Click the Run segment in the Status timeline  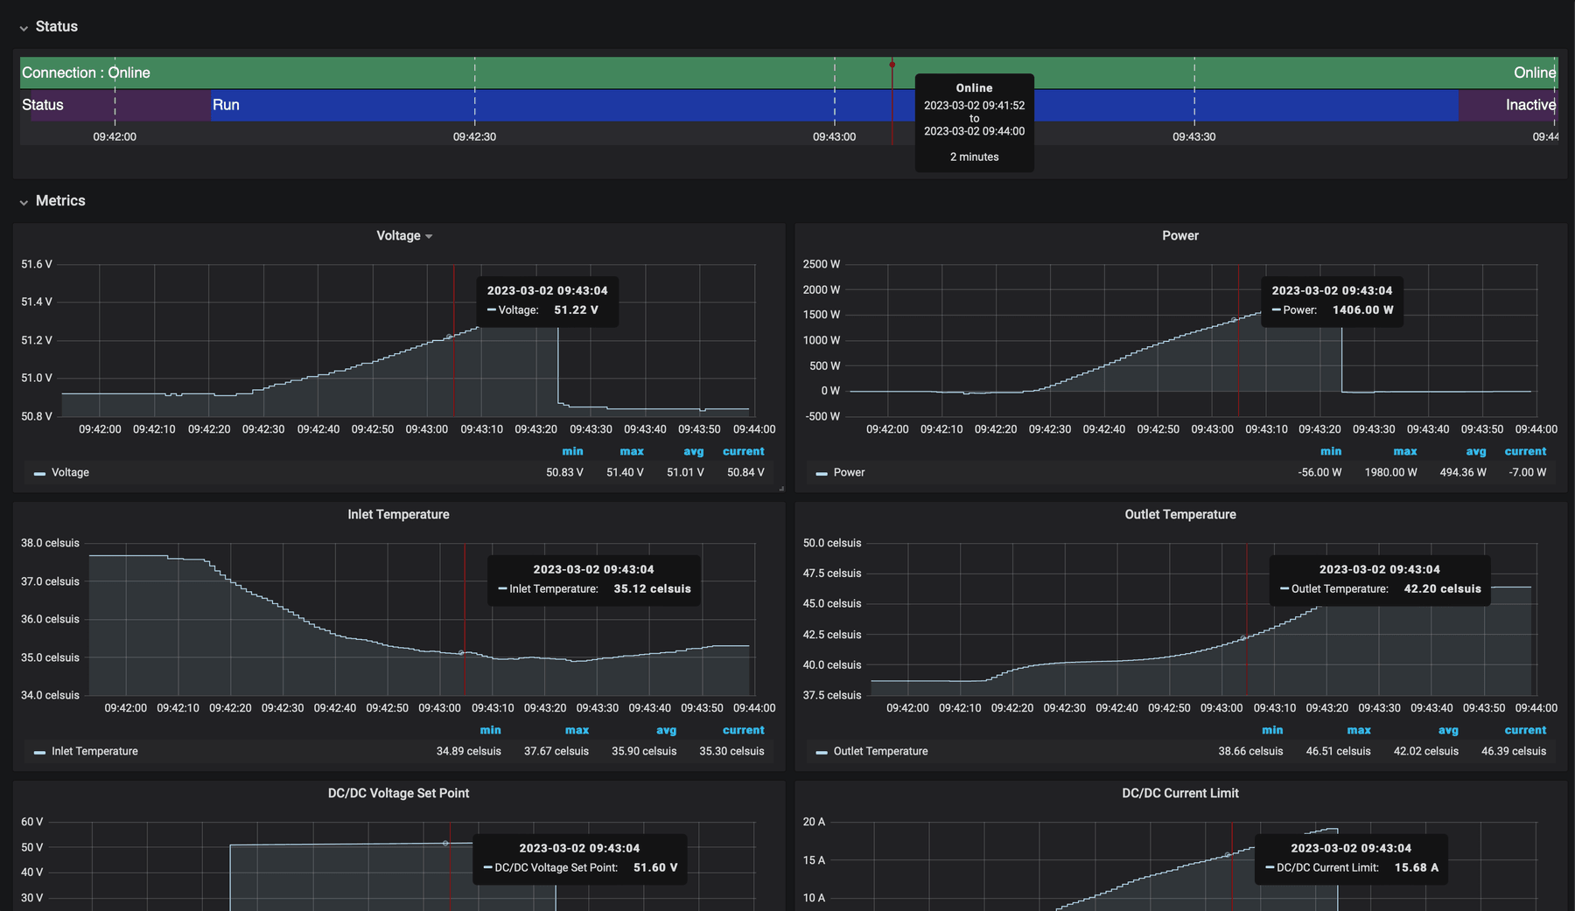coord(227,105)
